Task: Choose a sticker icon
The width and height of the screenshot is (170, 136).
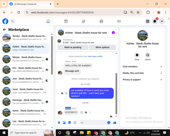Action: [x=70, y=122]
